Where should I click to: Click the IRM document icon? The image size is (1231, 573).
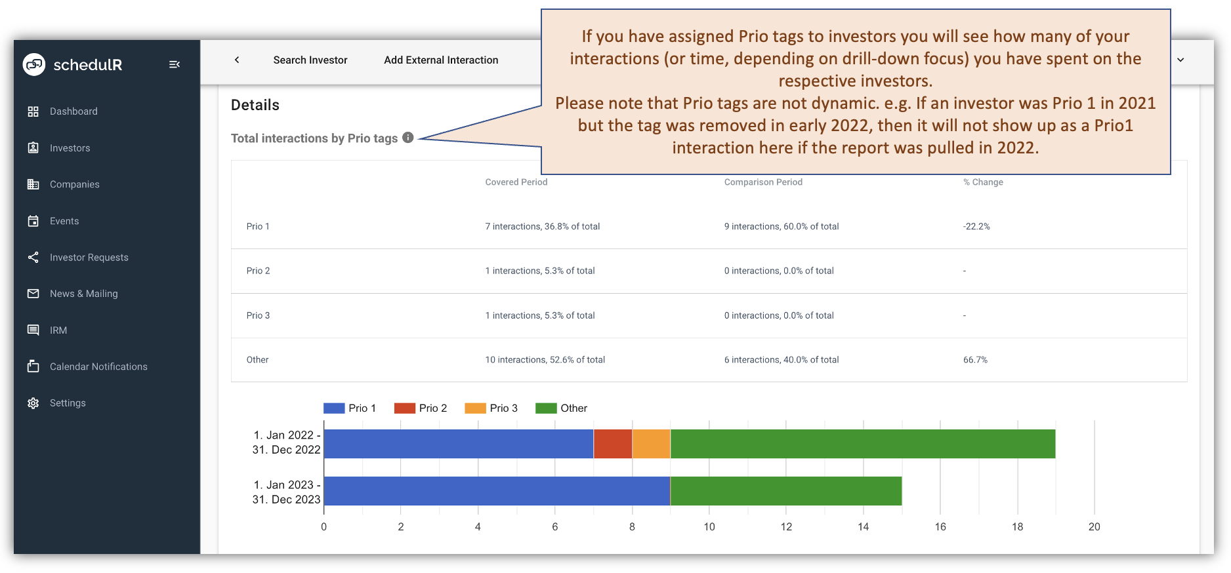click(33, 330)
